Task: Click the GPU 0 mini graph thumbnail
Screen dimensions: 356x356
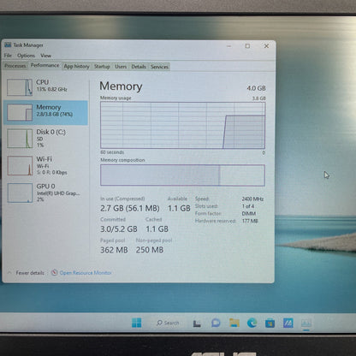Action: [20, 193]
